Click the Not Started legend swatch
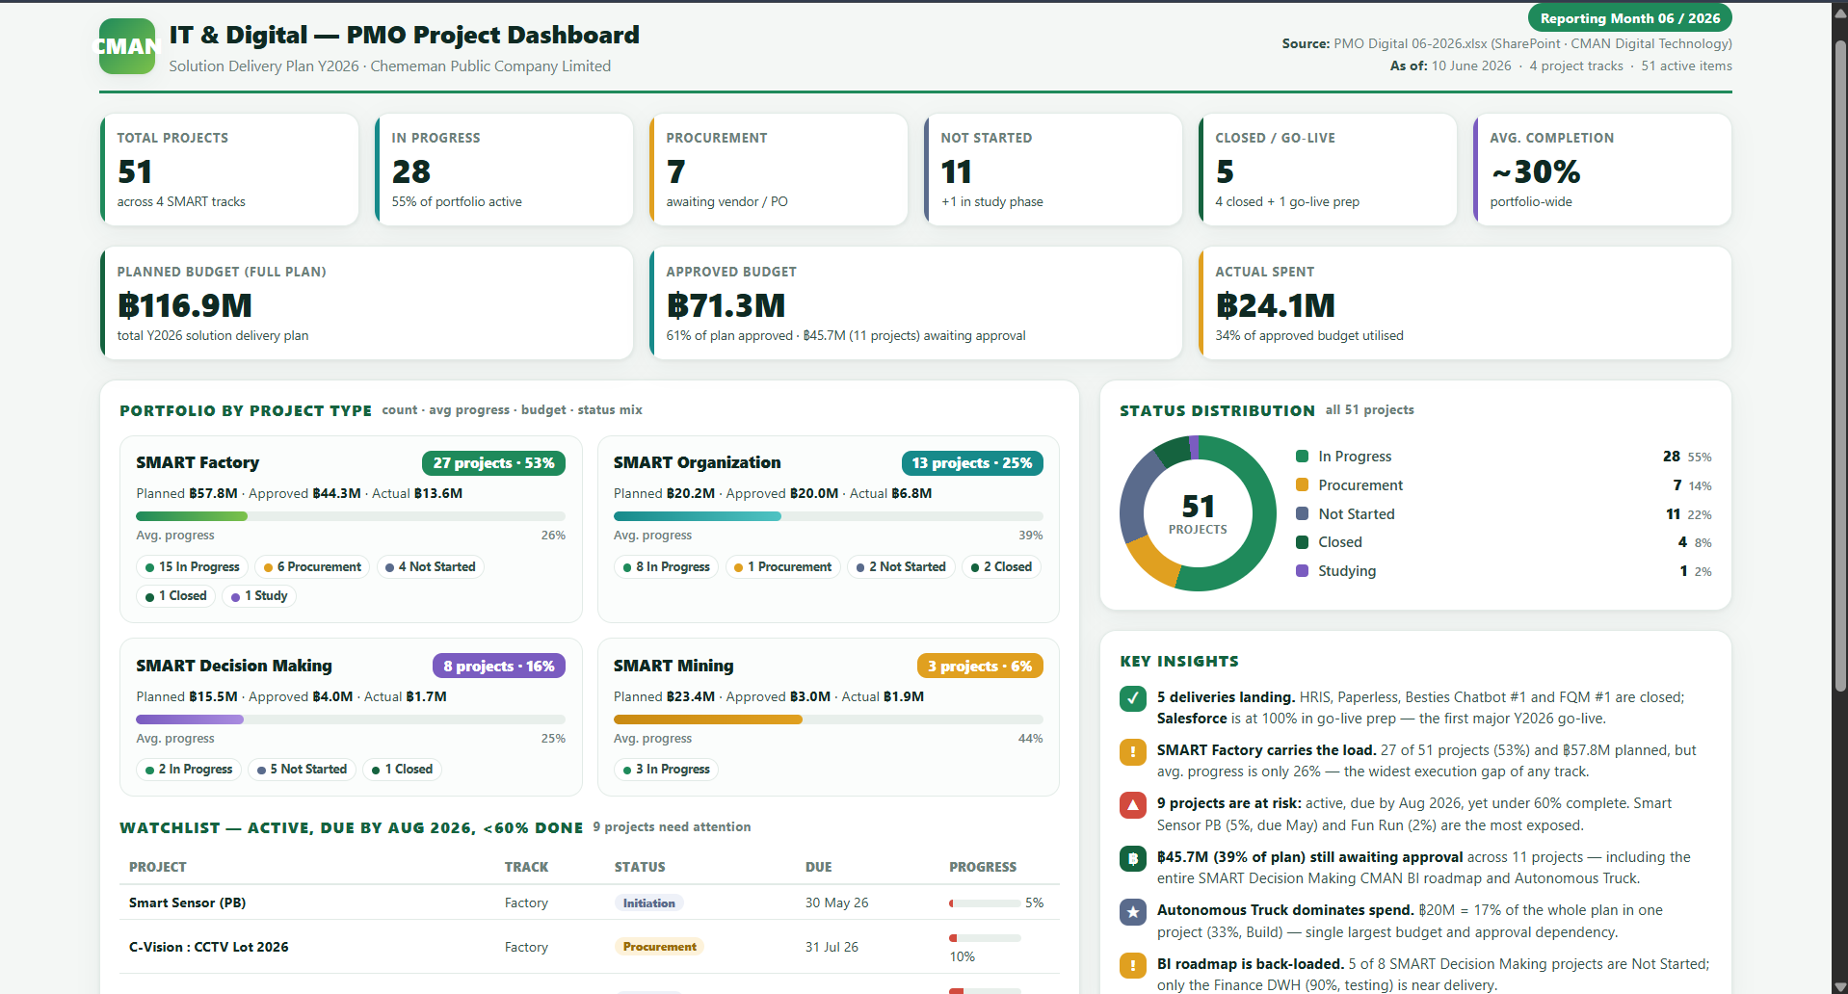Viewport: 1848px width, 994px height. point(1303,514)
